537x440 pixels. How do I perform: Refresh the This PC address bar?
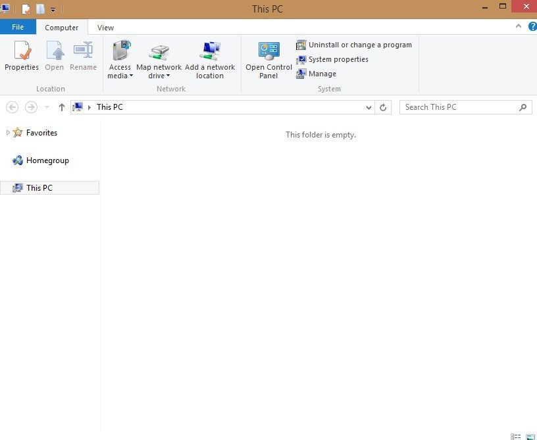click(384, 107)
